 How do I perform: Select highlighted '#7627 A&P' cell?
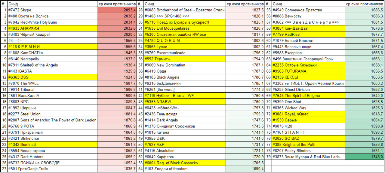[x=184, y=145]
